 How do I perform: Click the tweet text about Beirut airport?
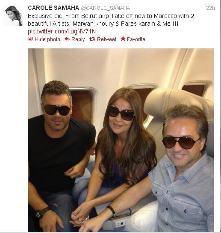[x=111, y=20]
